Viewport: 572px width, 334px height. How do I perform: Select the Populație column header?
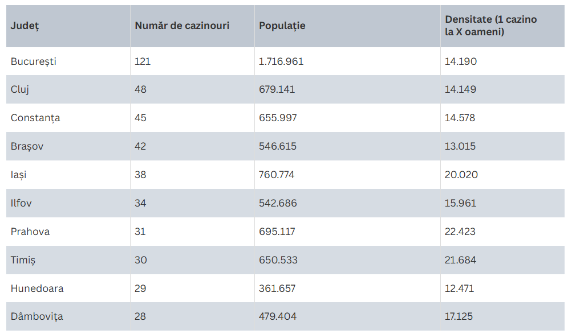coord(282,26)
